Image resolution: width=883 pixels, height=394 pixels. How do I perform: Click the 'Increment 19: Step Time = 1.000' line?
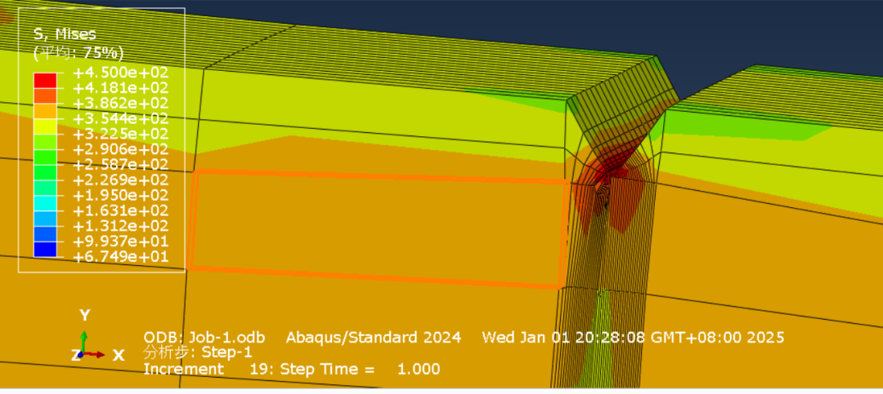pos(292,370)
